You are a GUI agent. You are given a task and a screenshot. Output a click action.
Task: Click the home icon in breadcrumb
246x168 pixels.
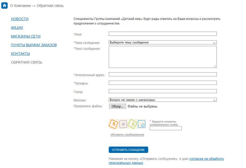point(4,5)
